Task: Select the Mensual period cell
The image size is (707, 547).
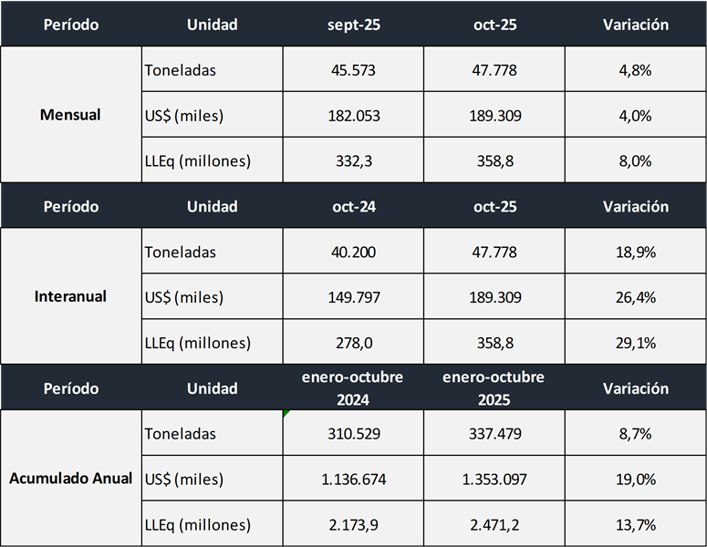Action: point(70,115)
